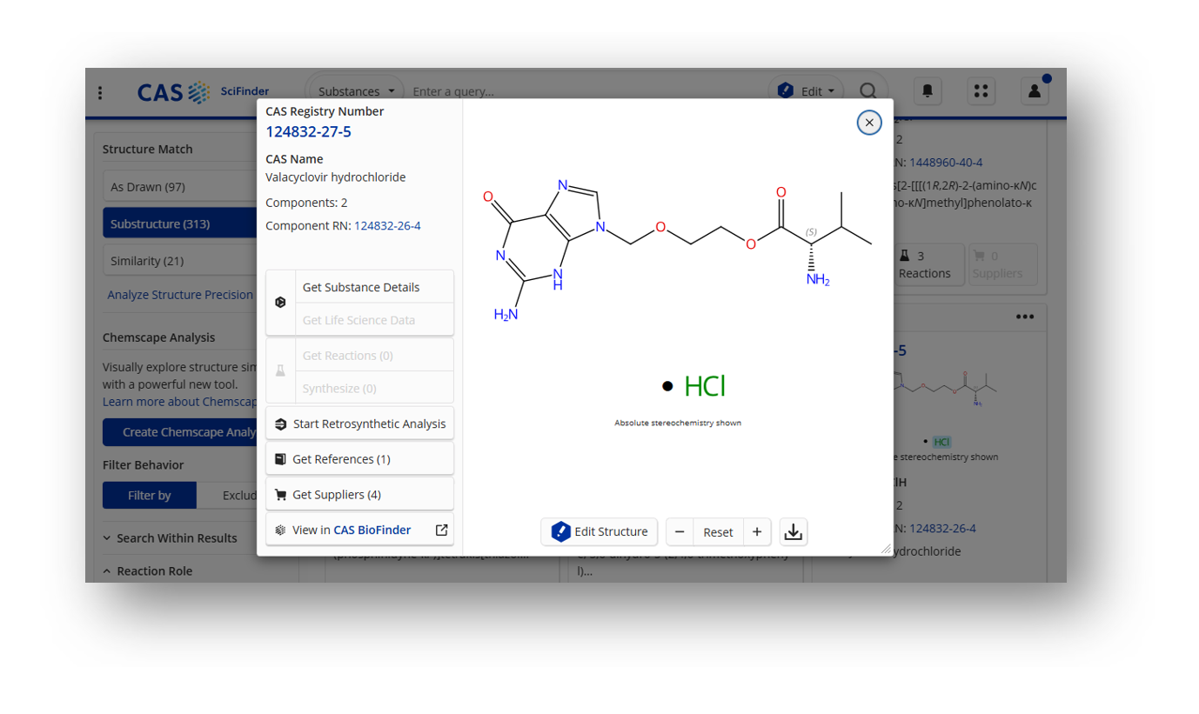Open the notifications bell icon

click(928, 90)
